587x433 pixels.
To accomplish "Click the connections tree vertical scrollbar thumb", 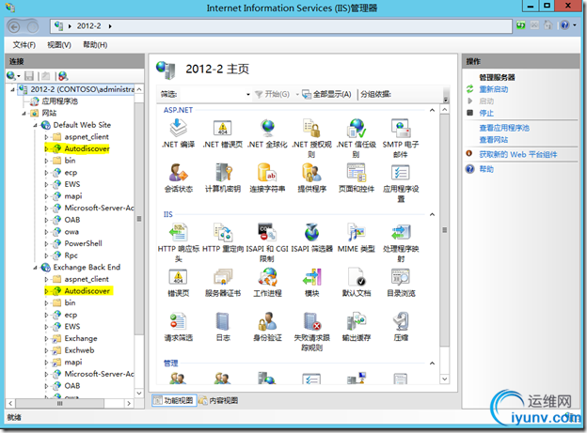I will [139, 219].
